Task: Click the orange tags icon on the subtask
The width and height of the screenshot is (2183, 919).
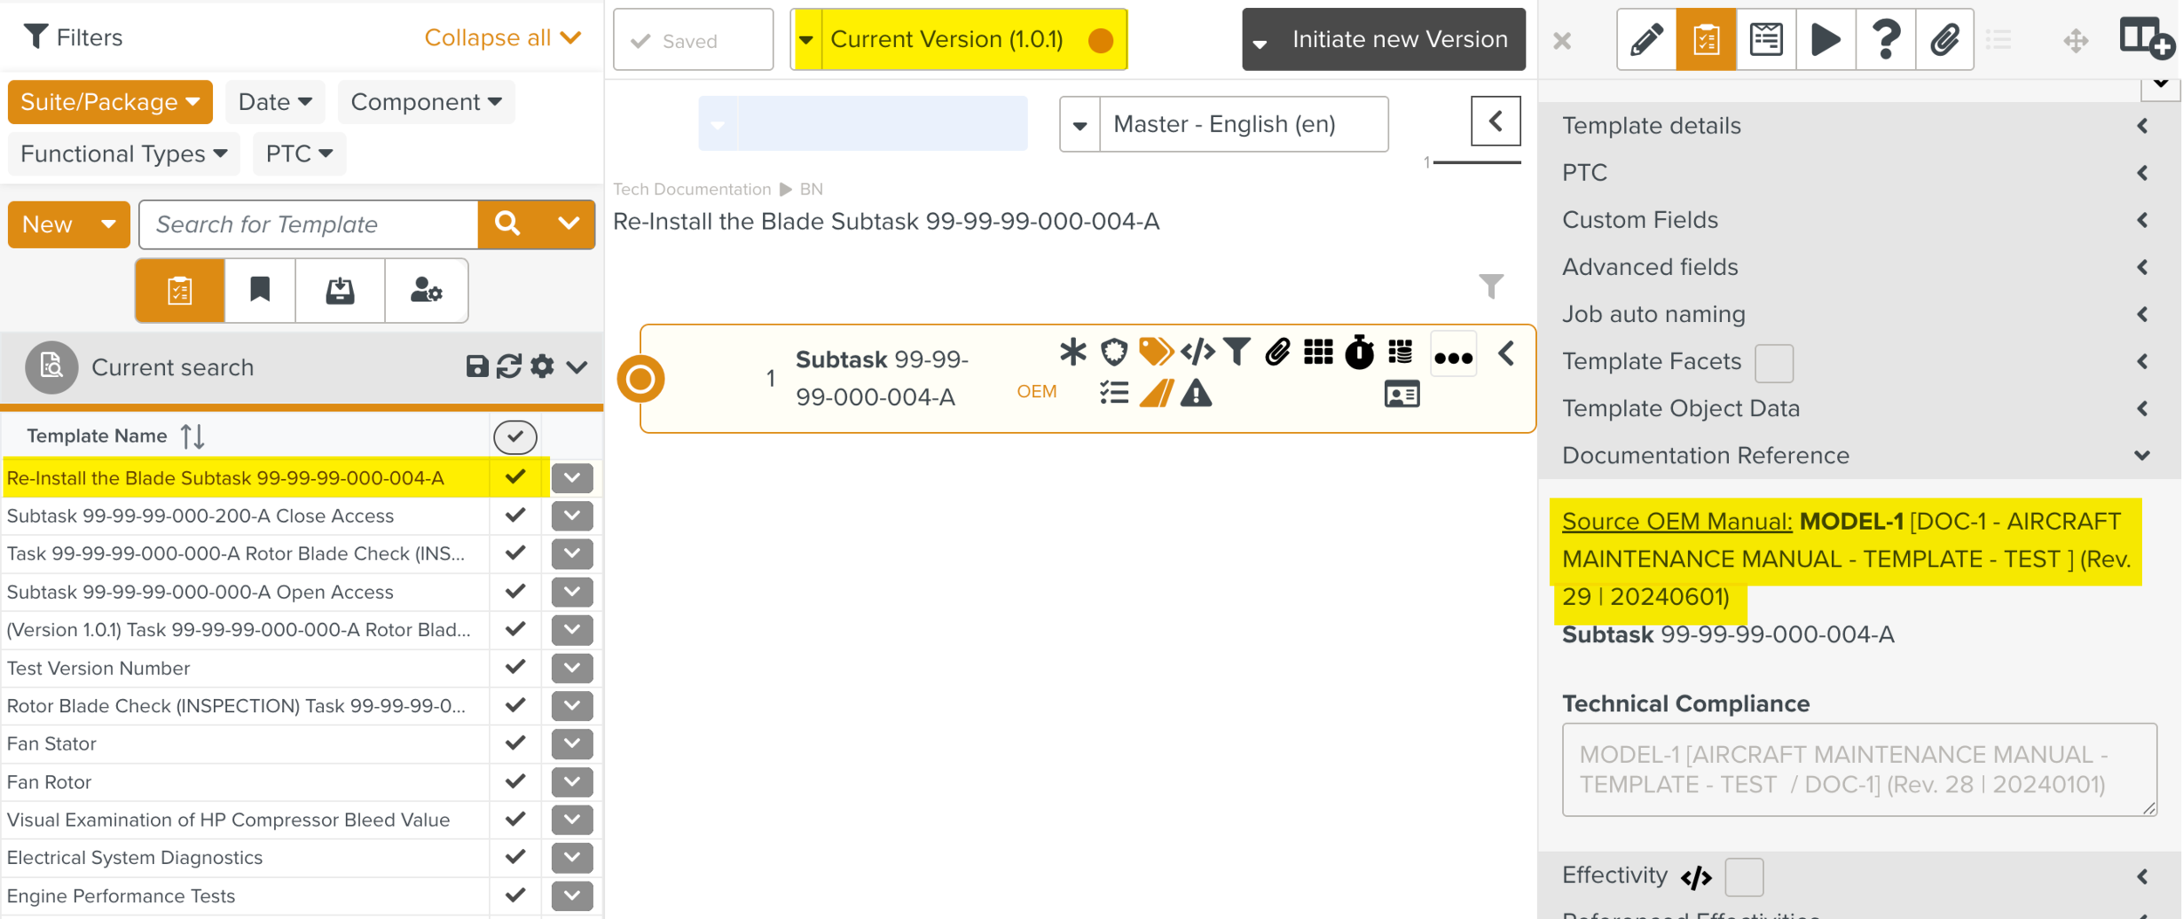Action: [x=1155, y=352]
